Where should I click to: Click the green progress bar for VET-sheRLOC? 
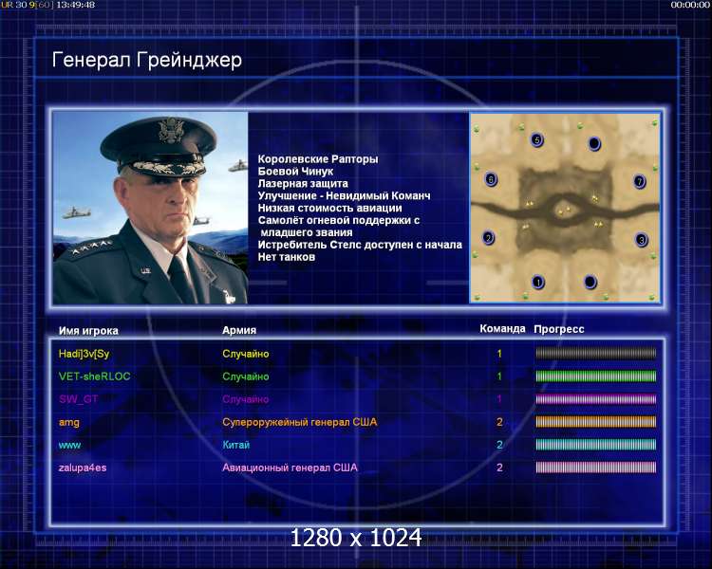(x=596, y=376)
